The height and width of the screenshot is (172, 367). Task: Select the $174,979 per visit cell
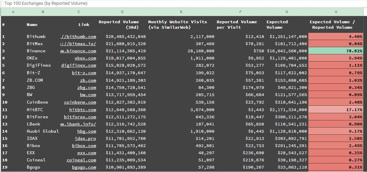coord(240,88)
